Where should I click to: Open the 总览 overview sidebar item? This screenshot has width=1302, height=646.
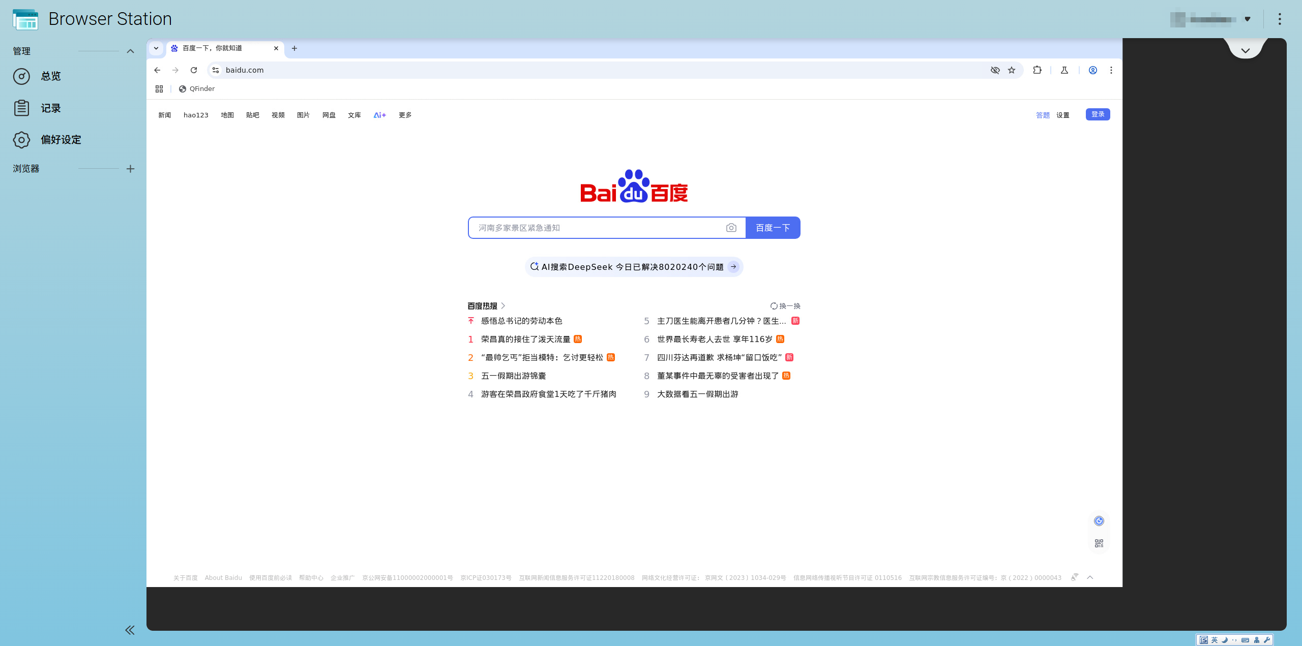pyautogui.click(x=50, y=76)
